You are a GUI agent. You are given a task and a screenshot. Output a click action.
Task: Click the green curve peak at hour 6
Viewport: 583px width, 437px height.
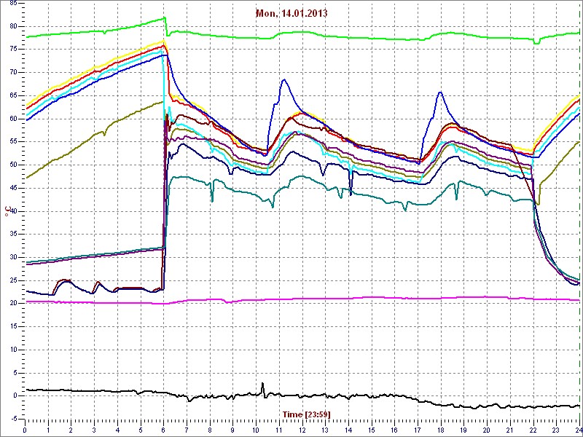pos(165,17)
